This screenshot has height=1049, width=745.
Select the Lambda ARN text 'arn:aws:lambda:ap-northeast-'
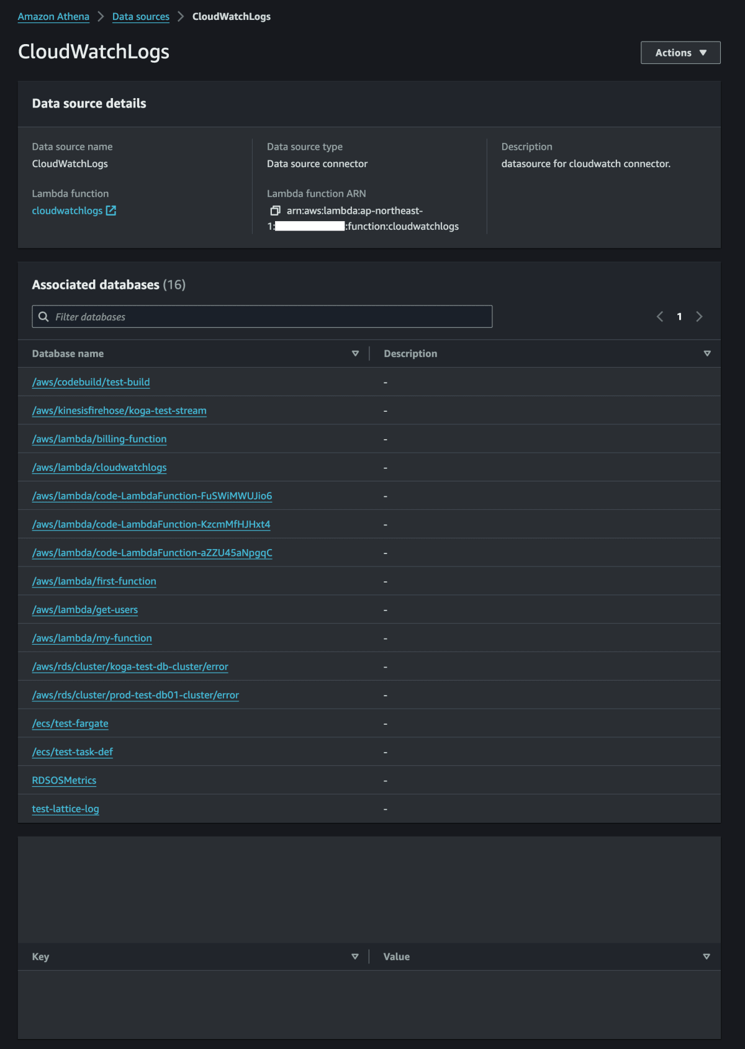[354, 211]
